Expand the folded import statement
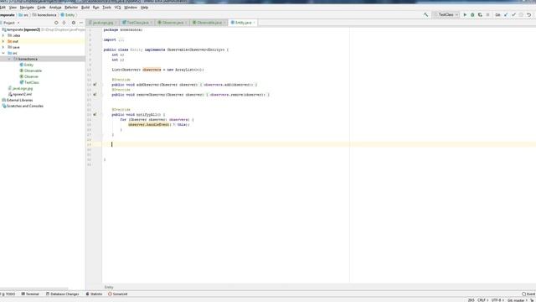Screen dimensions: 536x302 tap(121, 39)
